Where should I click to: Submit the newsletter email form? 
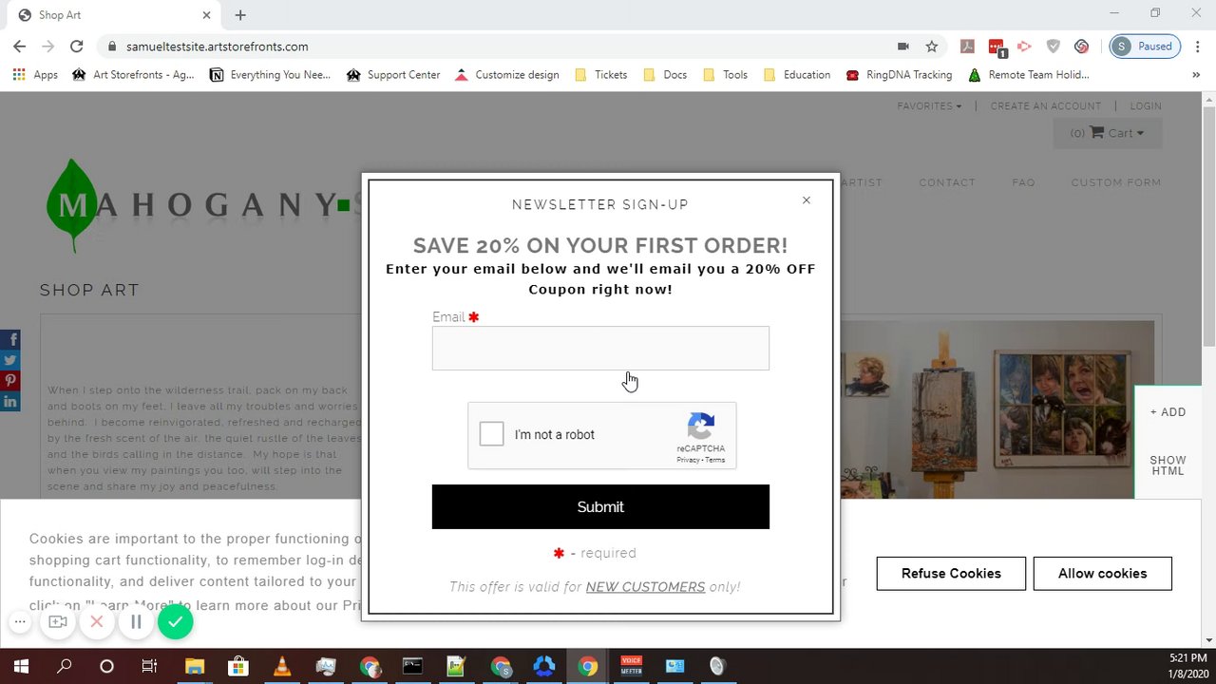[x=600, y=507]
